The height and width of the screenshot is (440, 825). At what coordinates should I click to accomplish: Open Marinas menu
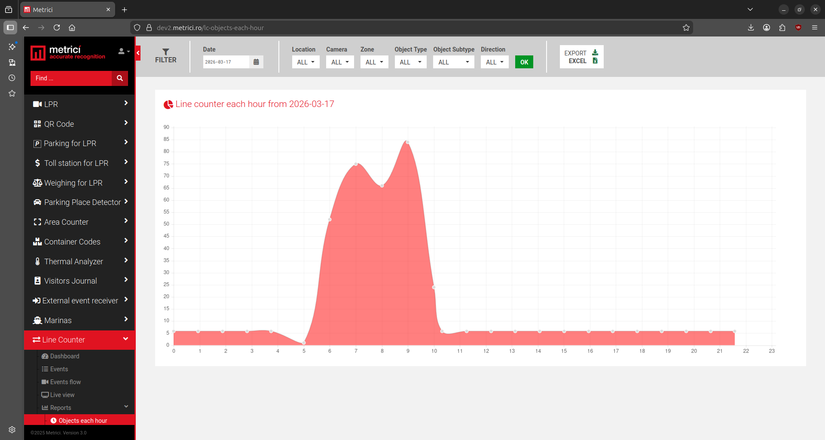(80, 321)
